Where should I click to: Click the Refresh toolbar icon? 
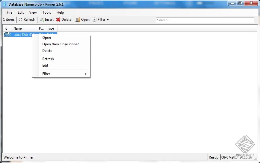[20, 20]
